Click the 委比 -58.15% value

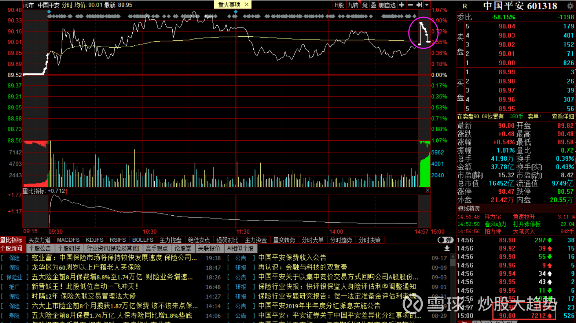[x=503, y=17]
